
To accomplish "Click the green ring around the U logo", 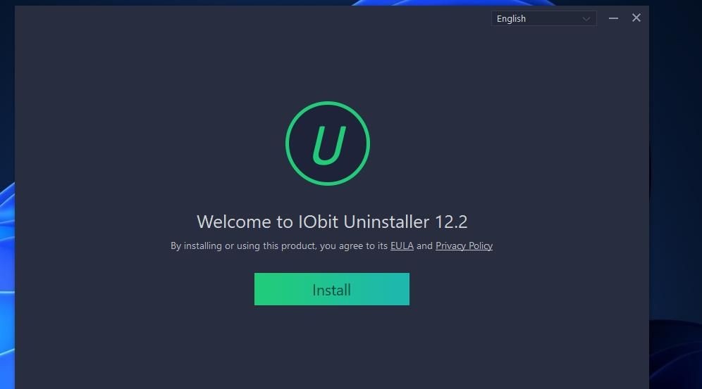I will pyautogui.click(x=328, y=104).
